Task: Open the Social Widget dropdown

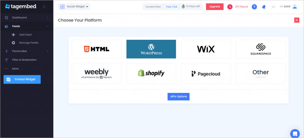Action: pos(74,7)
